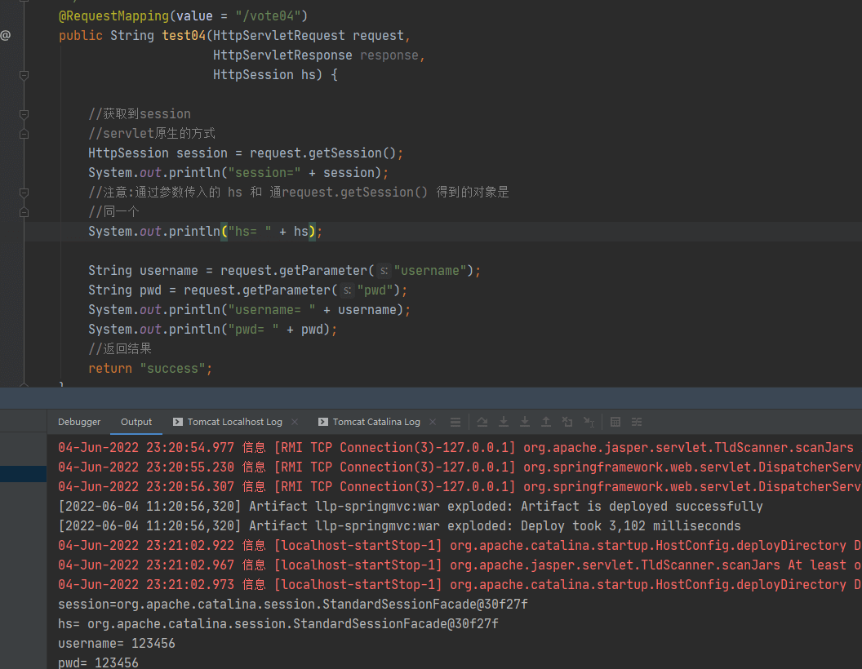Image resolution: width=862 pixels, height=669 pixels.
Task: Close the Tomcat Localhost Log tab
Action: tap(295, 422)
